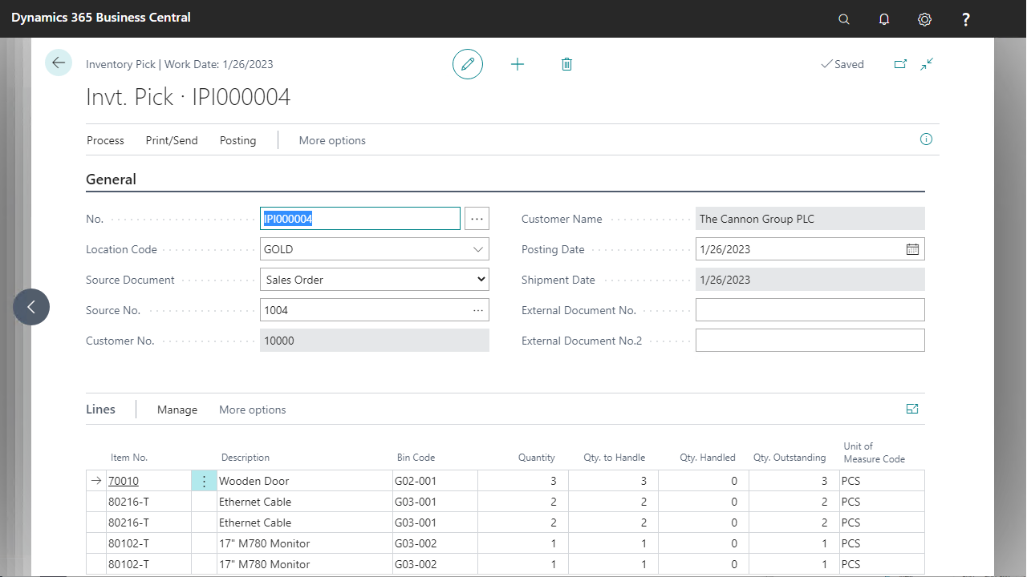Click Customer Name The Cannon Group PLC
The image size is (1027, 577).
coord(810,219)
